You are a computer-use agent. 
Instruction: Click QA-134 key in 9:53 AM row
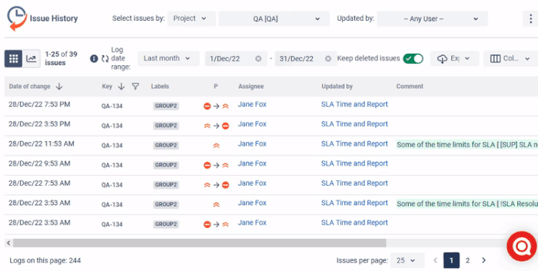112,166
